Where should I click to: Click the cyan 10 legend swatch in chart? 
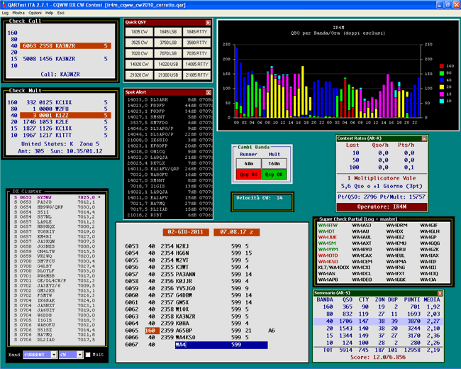(x=442, y=101)
